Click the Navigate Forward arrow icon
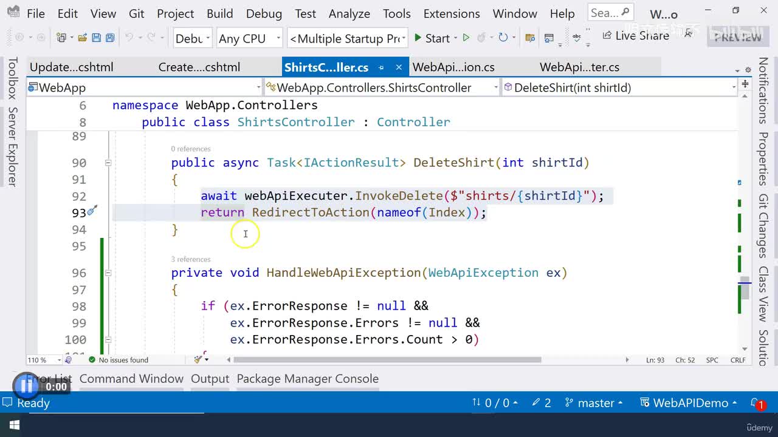The image size is (778, 437). [41, 38]
